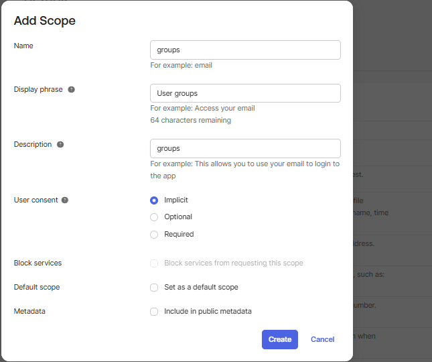Image resolution: width=432 pixels, height=362 pixels.
Task: Enable Set as a default scope
Action: [154, 288]
